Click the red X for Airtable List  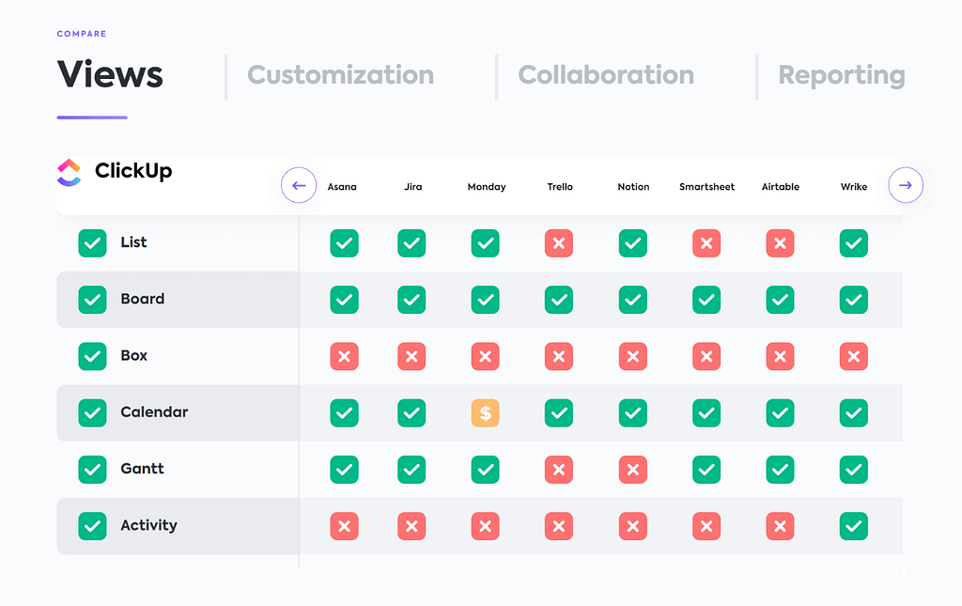point(781,243)
